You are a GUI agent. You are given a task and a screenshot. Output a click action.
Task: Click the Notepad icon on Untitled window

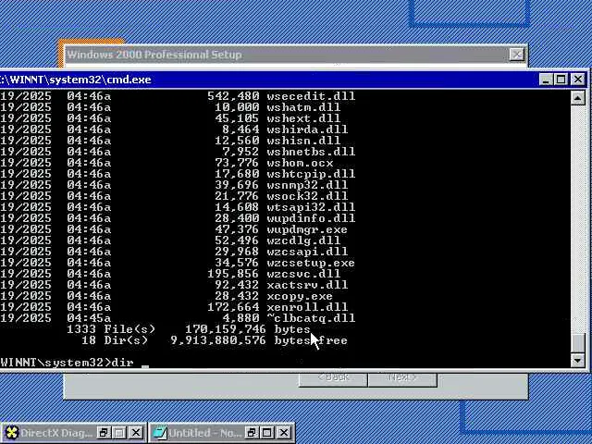(x=160, y=433)
